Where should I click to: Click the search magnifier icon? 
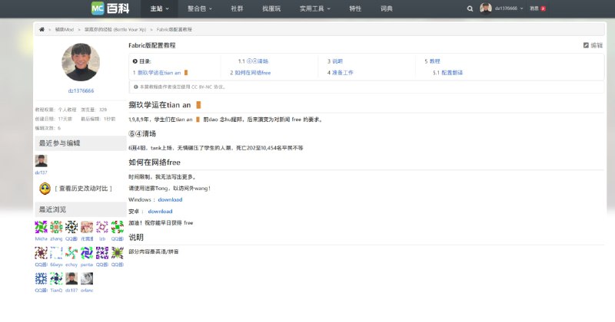(x=470, y=8)
